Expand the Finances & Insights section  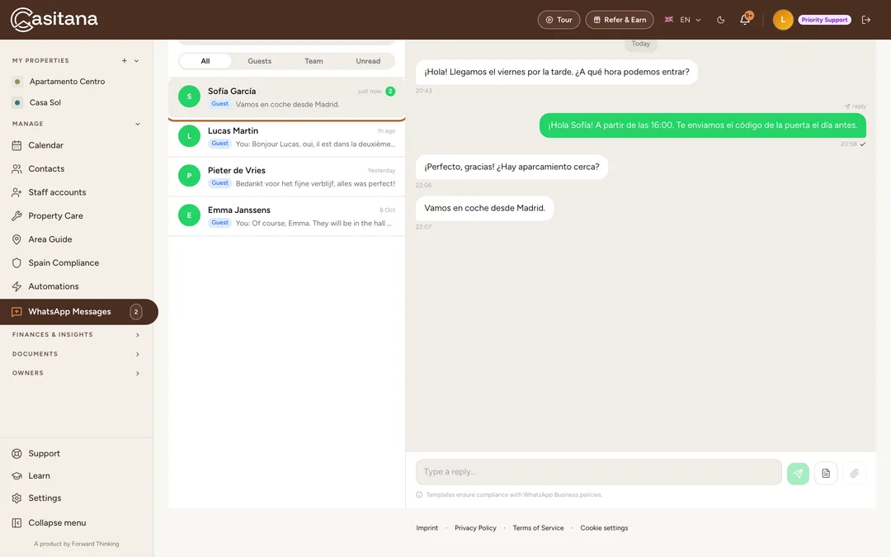(76, 335)
